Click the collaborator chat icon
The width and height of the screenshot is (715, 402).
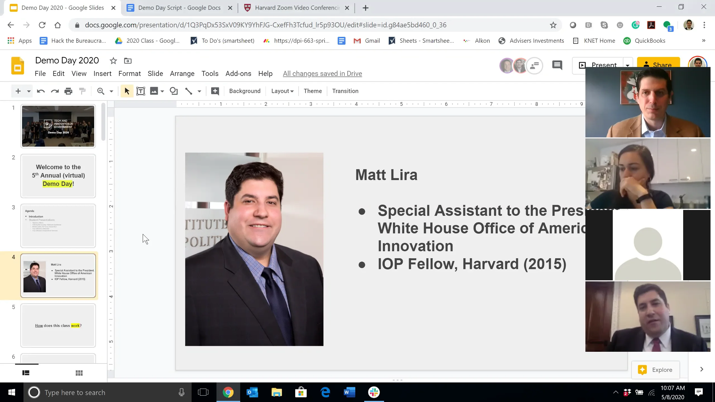535,66
